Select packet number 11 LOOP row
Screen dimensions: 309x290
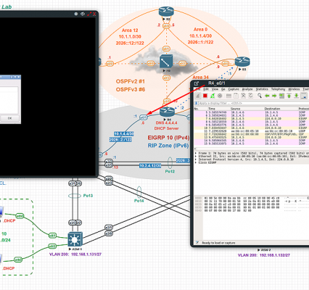252,131
